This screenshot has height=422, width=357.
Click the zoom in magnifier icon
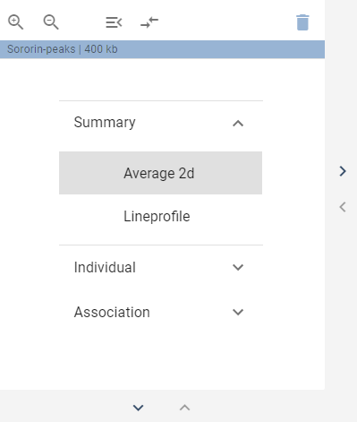(x=15, y=22)
